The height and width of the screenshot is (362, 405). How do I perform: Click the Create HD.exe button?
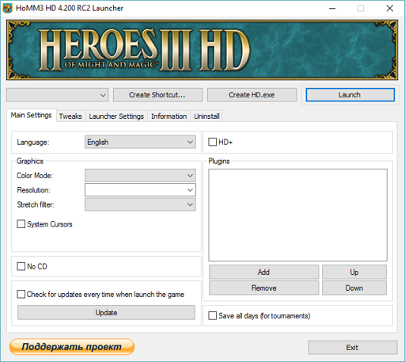coord(252,95)
